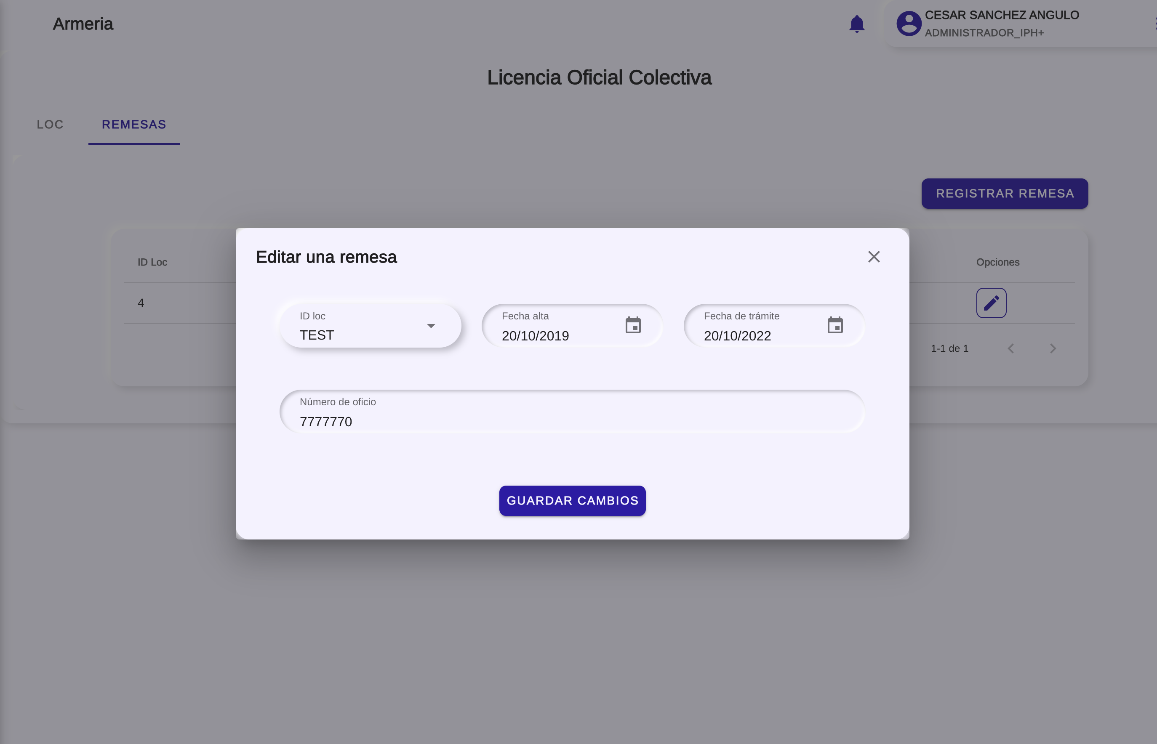Click the Fecha alta date field
Image resolution: width=1157 pixels, height=744 pixels.
click(551, 335)
